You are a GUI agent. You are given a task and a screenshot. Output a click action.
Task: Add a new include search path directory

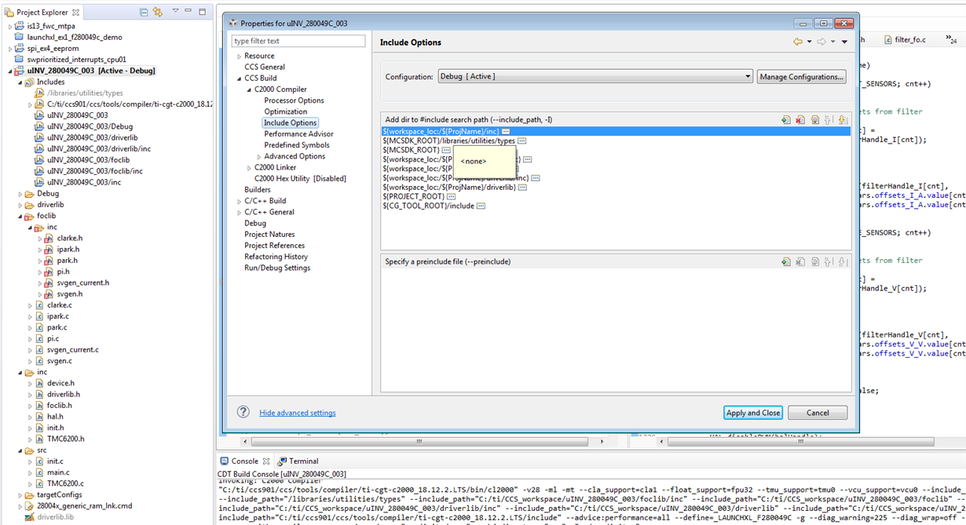[x=785, y=120]
